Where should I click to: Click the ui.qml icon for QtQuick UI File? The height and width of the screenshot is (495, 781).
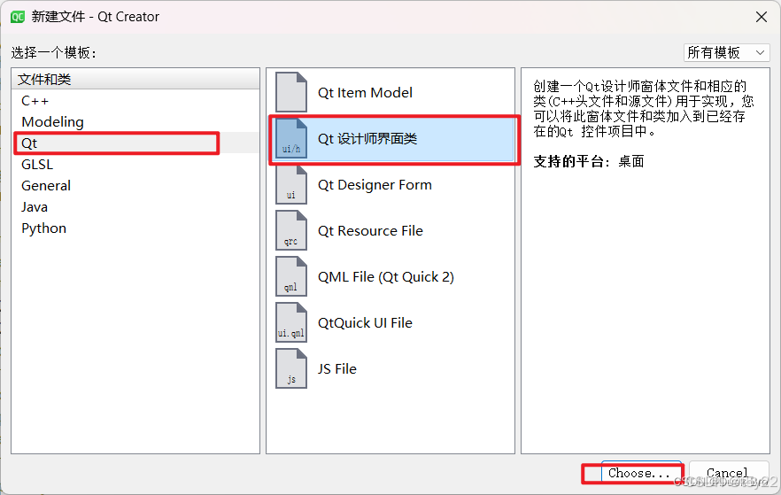pyautogui.click(x=291, y=322)
